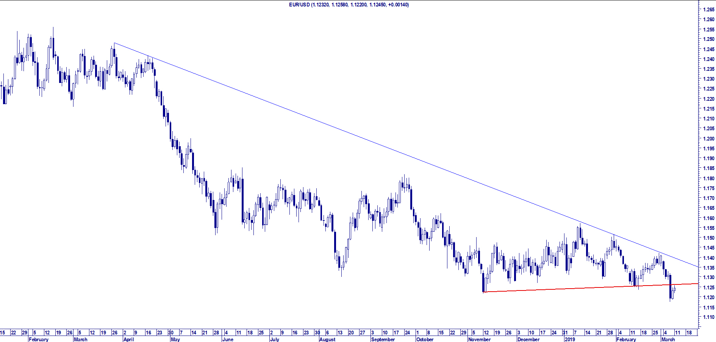Click the November month label
Viewport: 716px width, 342px height.
pyautogui.click(x=479, y=339)
